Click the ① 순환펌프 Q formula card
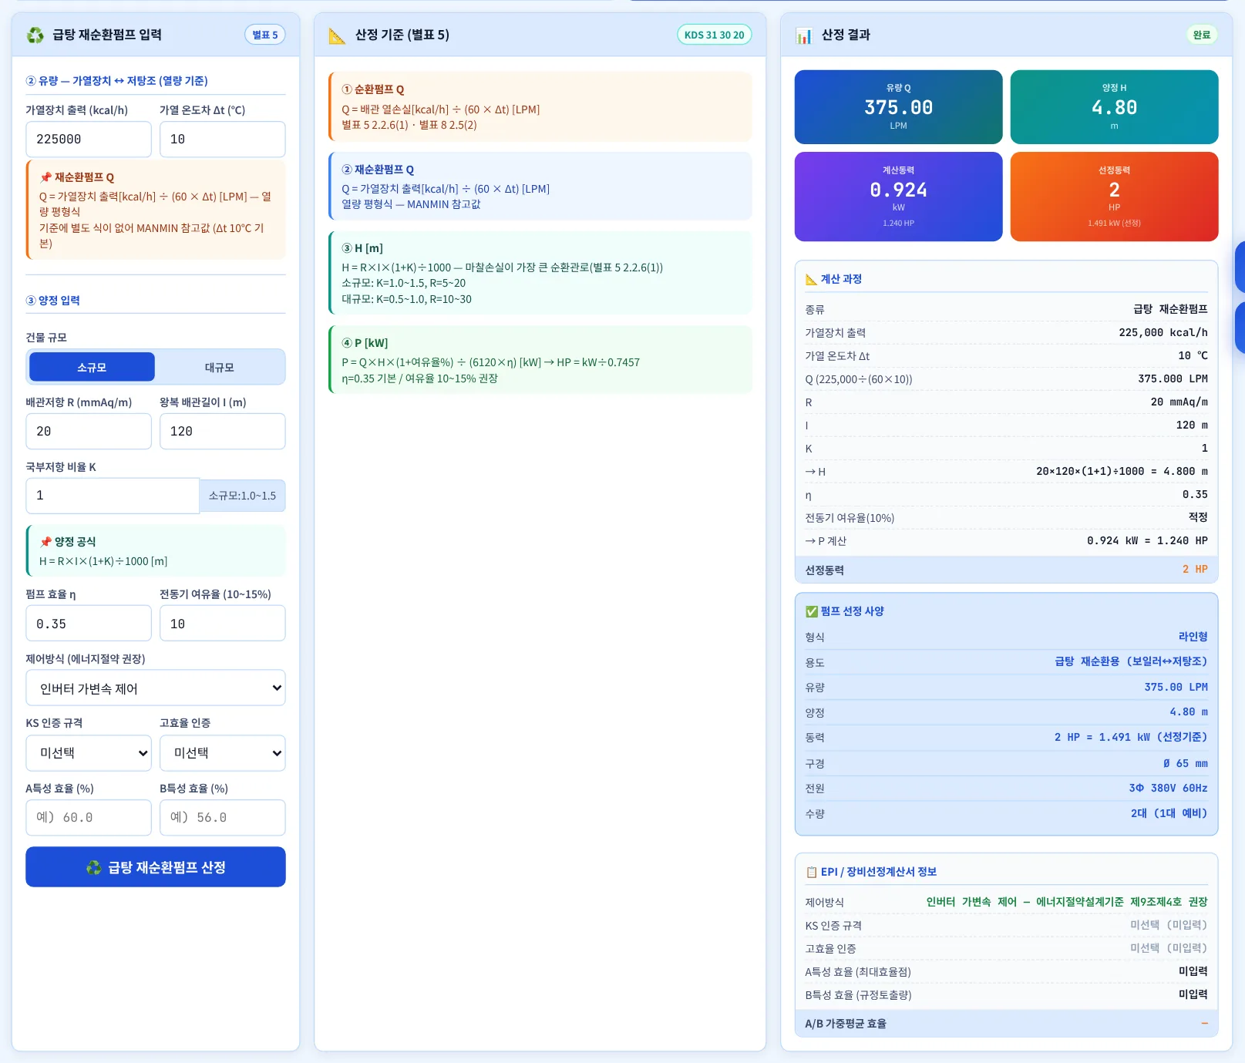1245x1063 pixels. coord(540,106)
